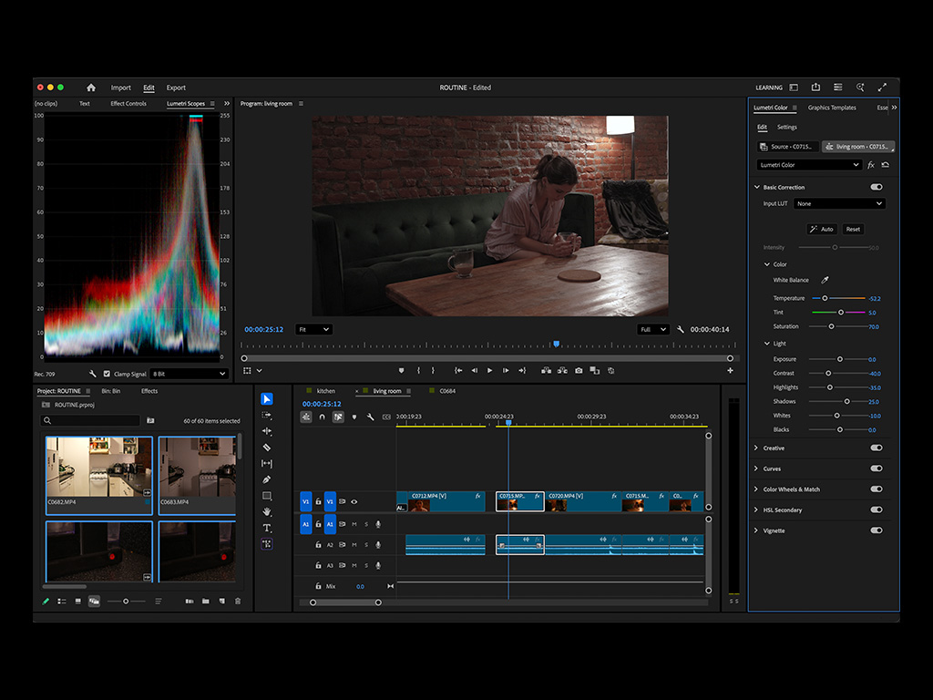Click the Auto correction button
Image resolution: width=933 pixels, height=700 pixels.
(x=821, y=229)
